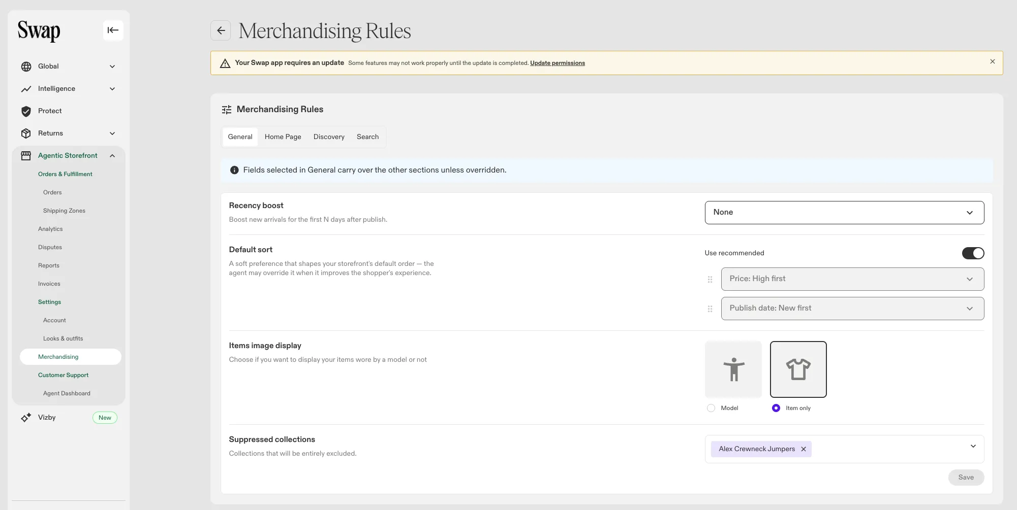
Task: Remove the Alex Crewneck Jumpers chip
Action: (x=804, y=449)
